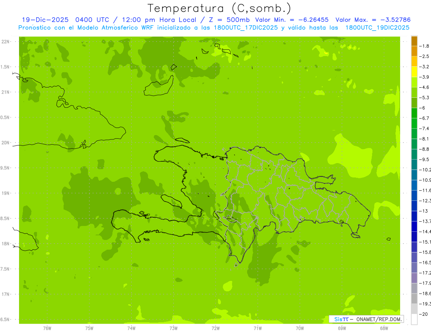The image size is (431, 333).
Task: Click the colorbar segment between -1.8 and -2.5
Action: 414,51
